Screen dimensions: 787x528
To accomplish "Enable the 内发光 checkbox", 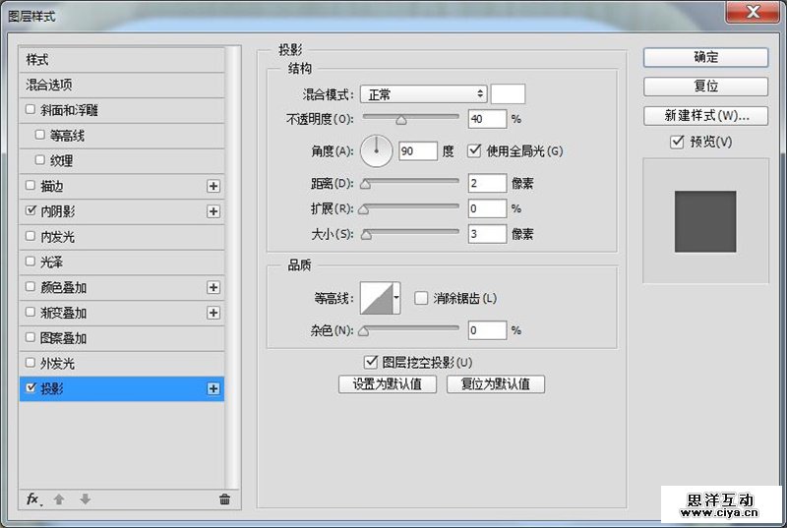I will [x=30, y=236].
